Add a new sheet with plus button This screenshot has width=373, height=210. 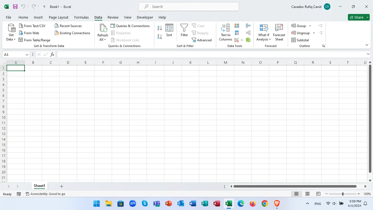[61, 186]
